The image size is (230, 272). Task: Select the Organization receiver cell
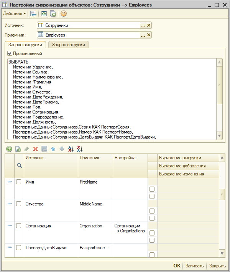[95, 233]
